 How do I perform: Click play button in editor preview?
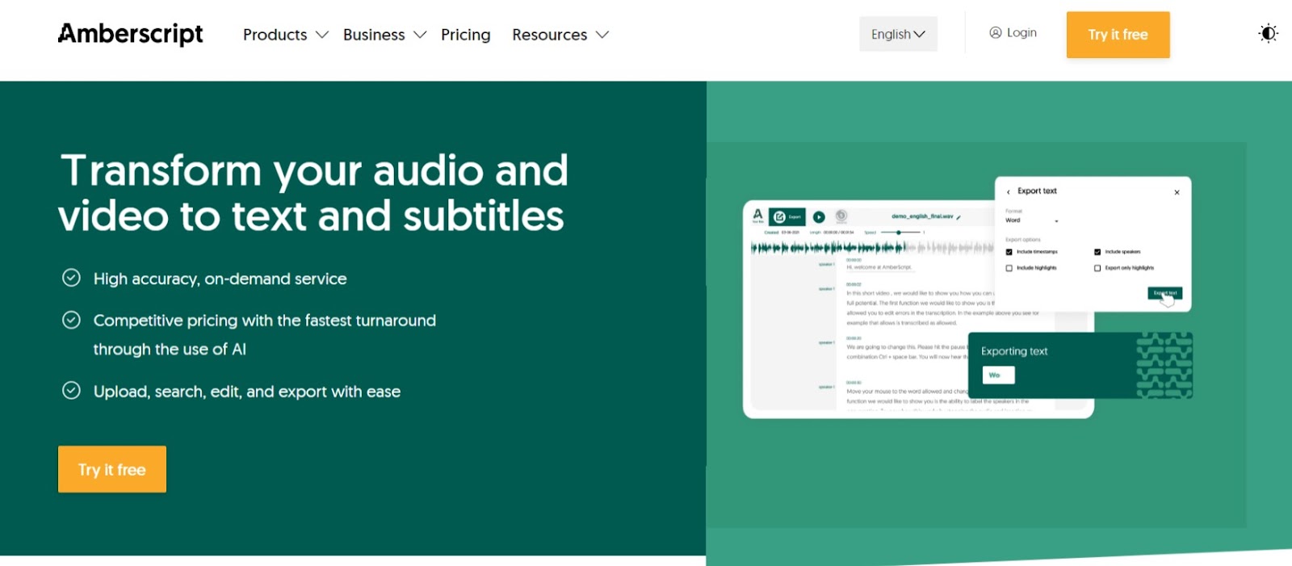(x=819, y=216)
